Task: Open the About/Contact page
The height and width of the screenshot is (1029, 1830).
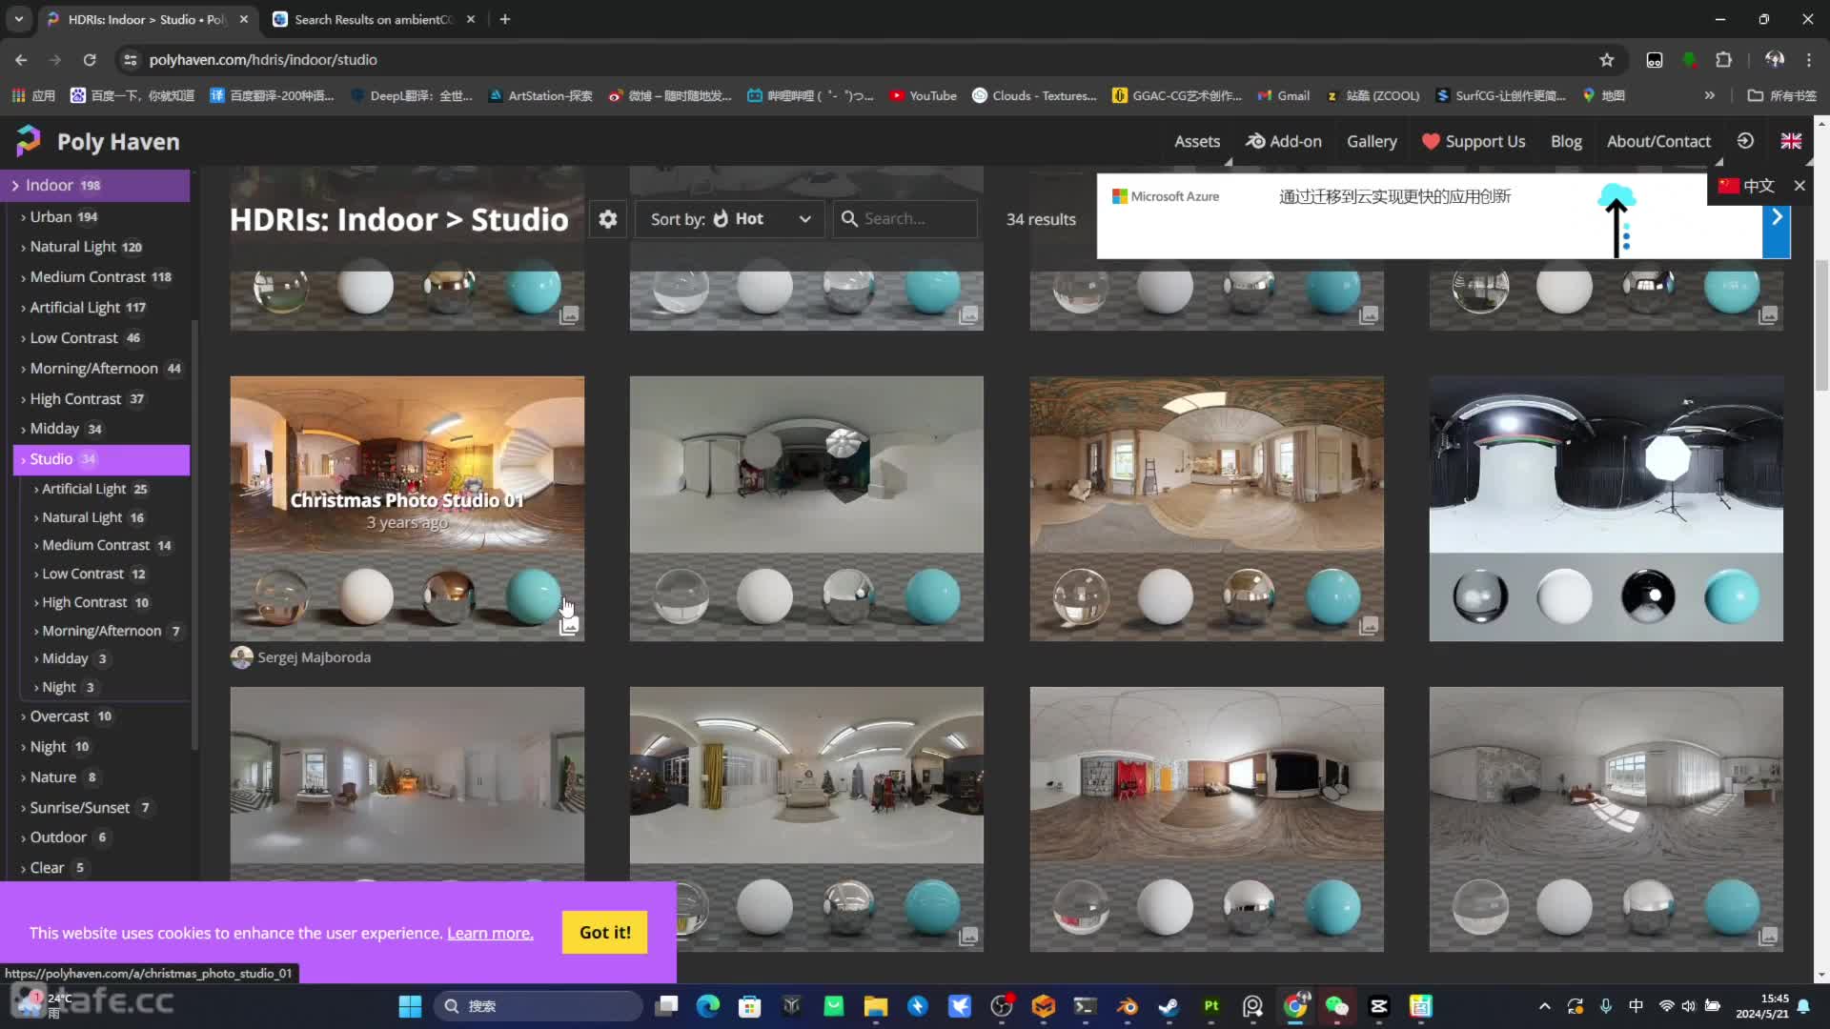Action: [x=1658, y=141]
